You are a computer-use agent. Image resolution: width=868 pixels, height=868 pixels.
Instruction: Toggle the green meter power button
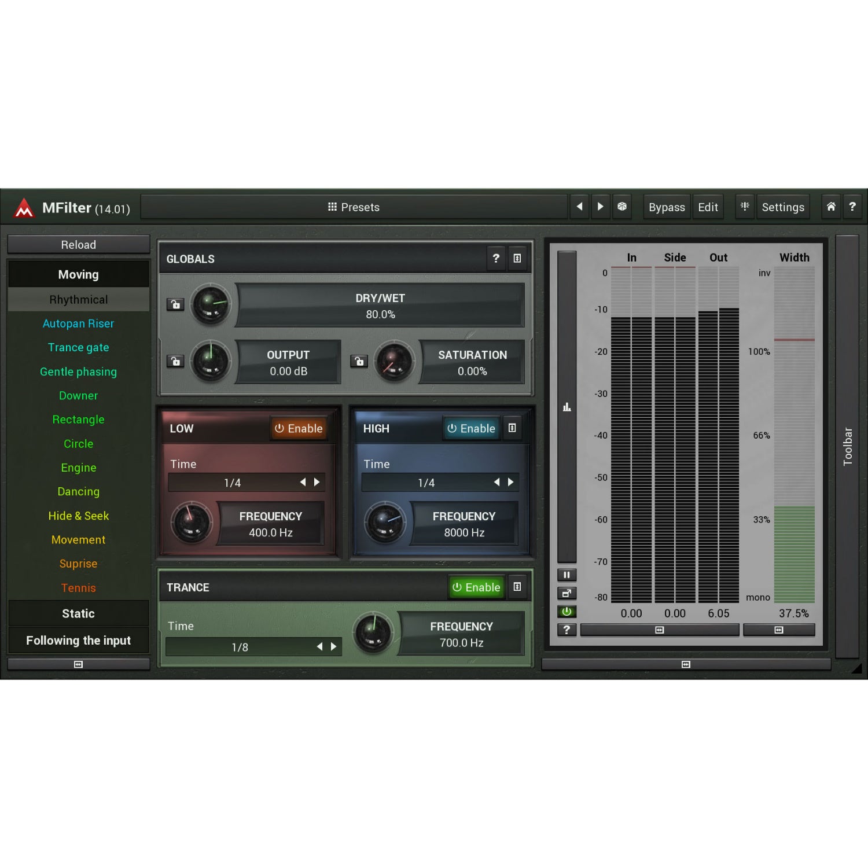(x=567, y=612)
